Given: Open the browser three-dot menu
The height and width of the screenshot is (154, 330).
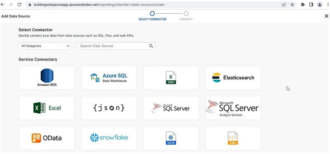Looking at the screenshot, I should (x=328, y=5).
